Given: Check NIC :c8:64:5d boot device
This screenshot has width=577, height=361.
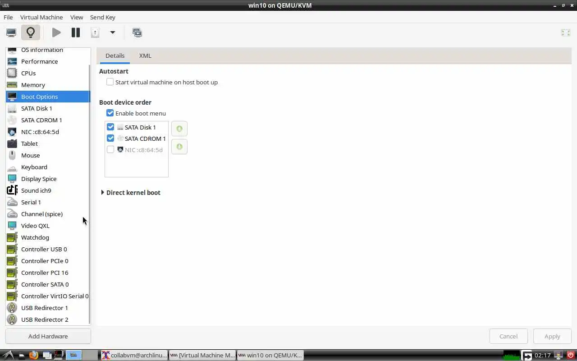Looking at the screenshot, I should tap(110, 150).
